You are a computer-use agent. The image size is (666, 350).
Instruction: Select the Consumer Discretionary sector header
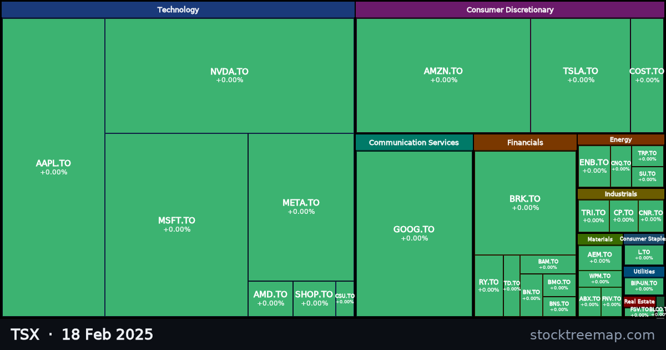(510, 9)
